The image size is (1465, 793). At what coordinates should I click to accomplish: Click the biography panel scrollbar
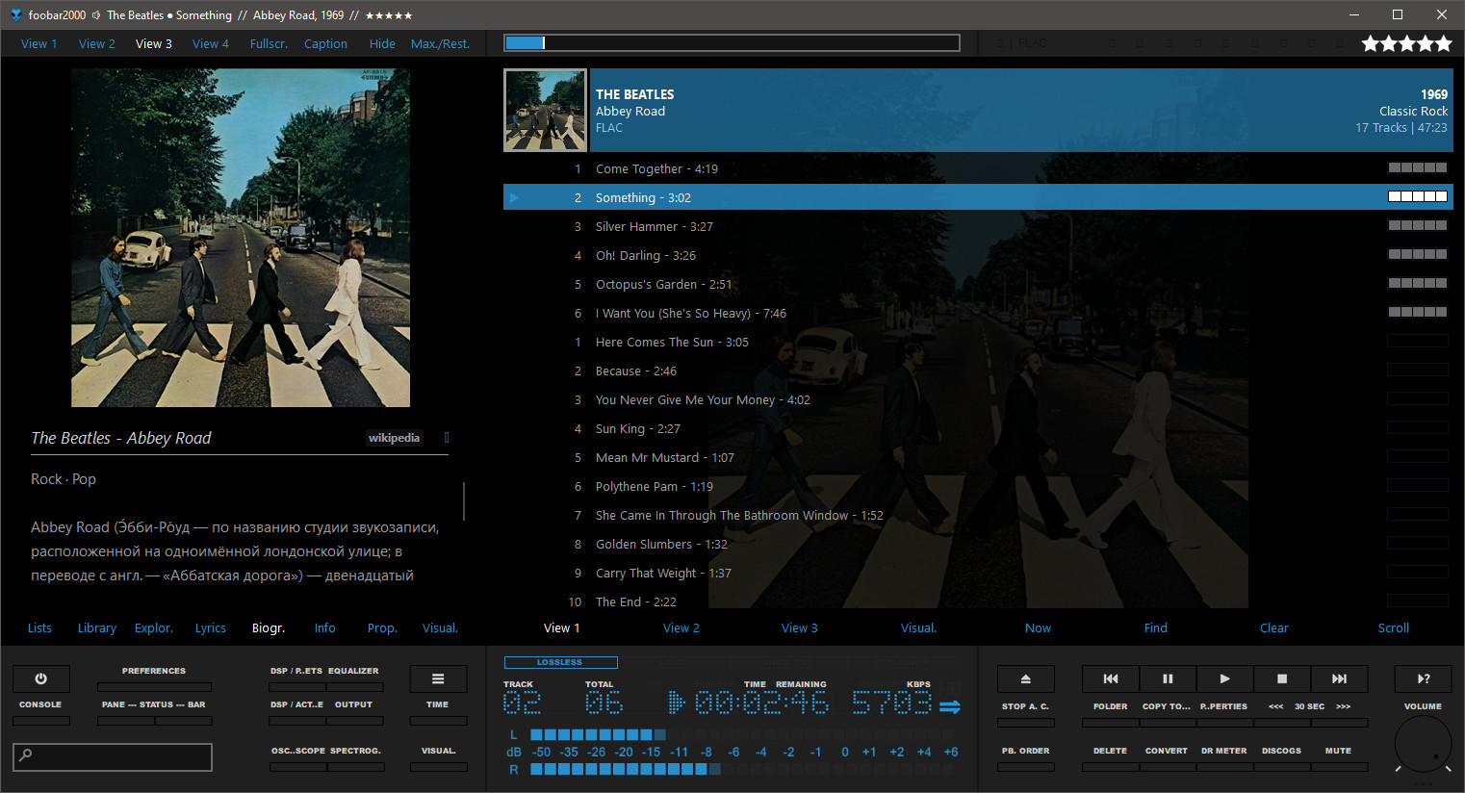tap(464, 501)
